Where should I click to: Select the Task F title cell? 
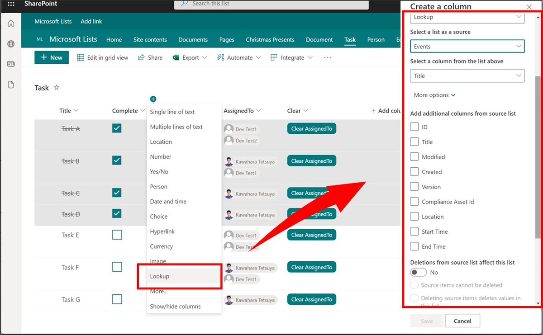point(70,267)
